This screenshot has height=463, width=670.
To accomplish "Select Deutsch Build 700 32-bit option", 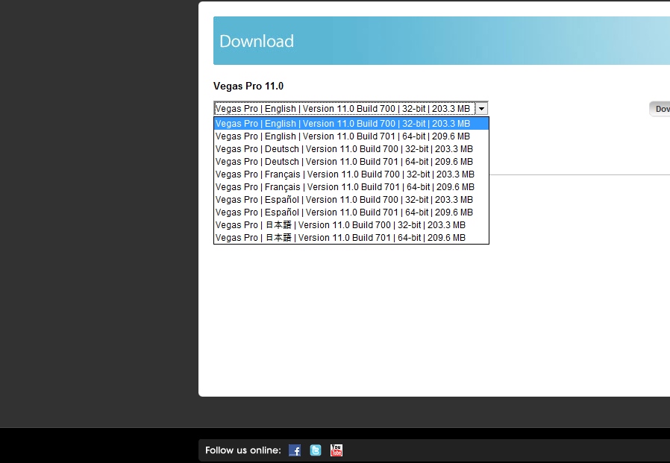I will point(351,149).
